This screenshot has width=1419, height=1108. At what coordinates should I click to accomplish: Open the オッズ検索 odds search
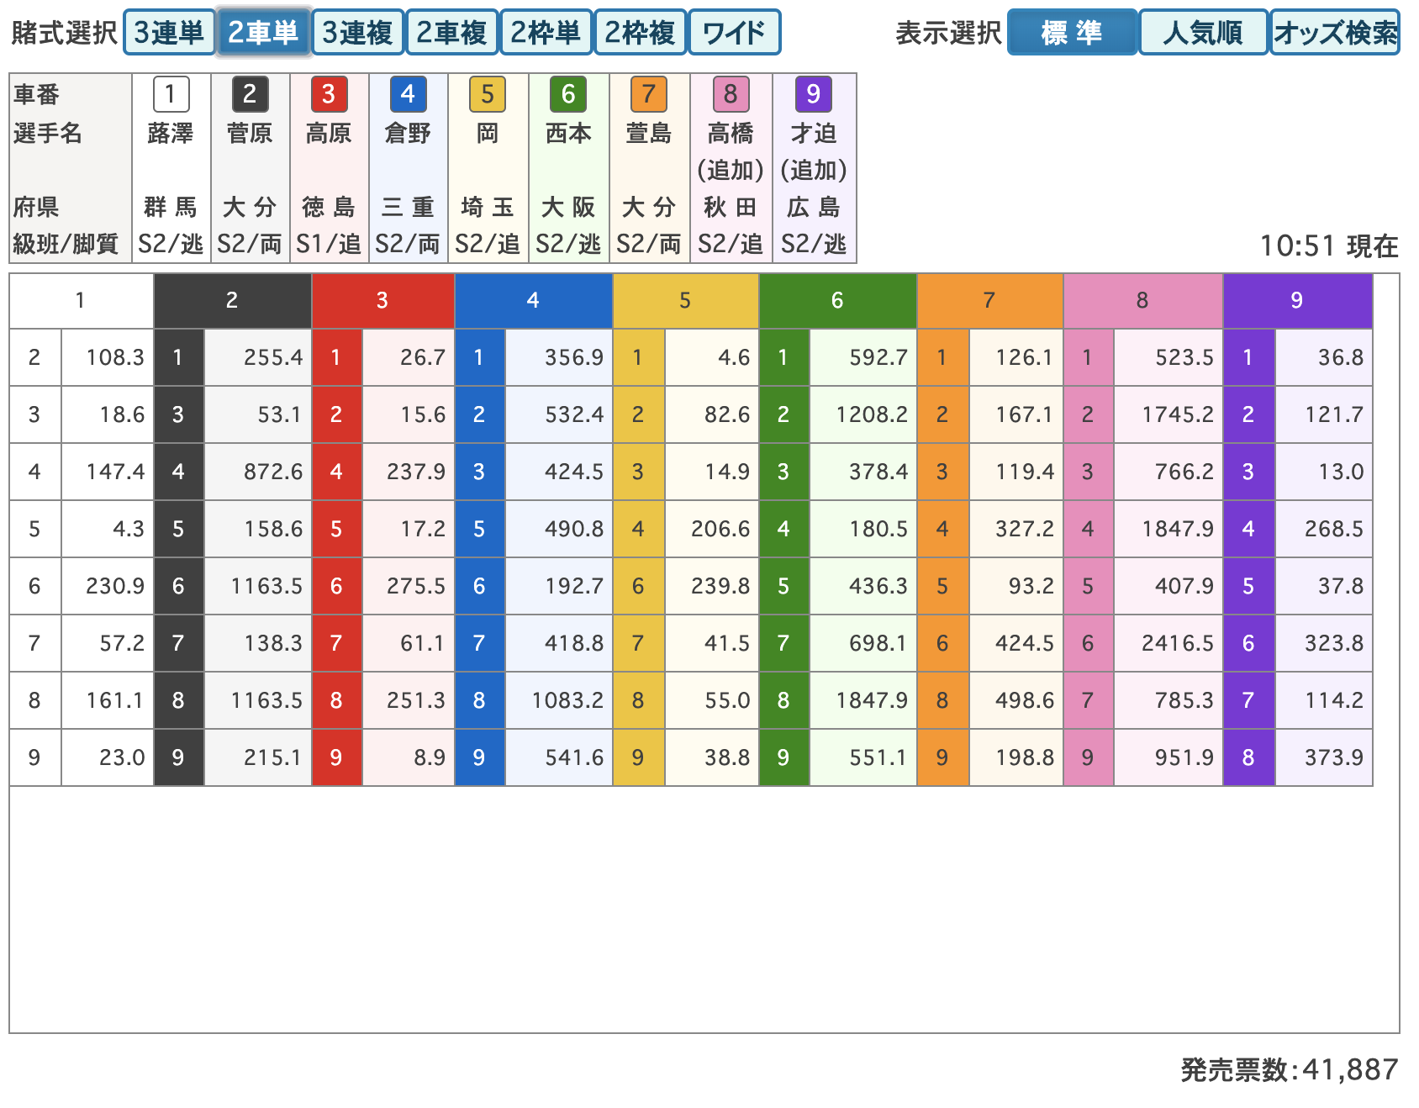[1334, 33]
